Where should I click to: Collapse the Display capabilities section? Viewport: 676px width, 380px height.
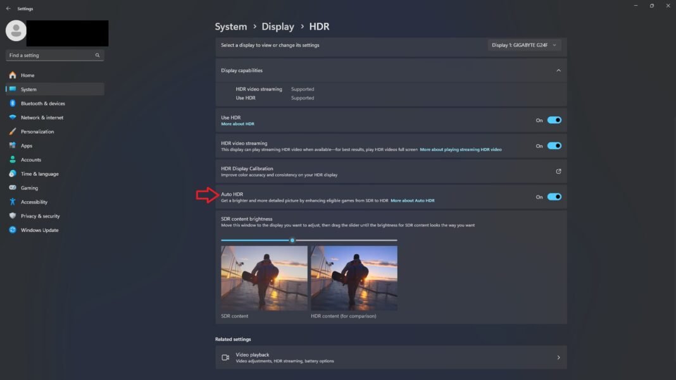click(558, 70)
